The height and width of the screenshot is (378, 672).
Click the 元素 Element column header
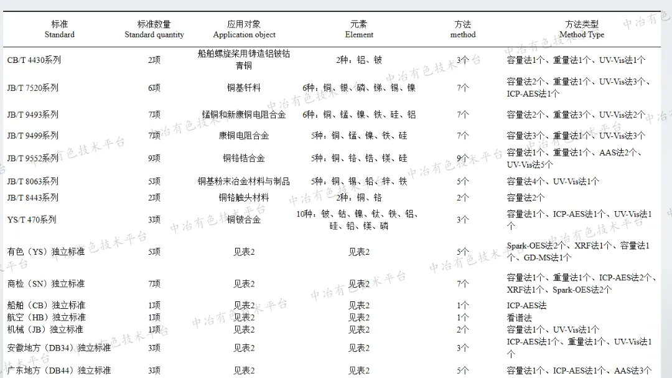coord(359,29)
